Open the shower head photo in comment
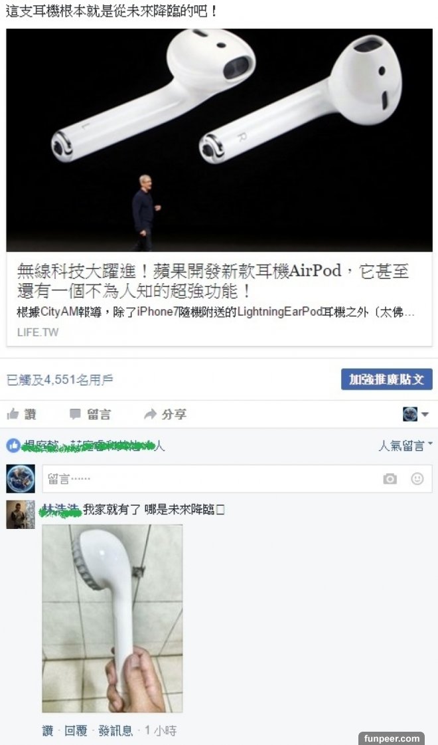 tap(112, 619)
